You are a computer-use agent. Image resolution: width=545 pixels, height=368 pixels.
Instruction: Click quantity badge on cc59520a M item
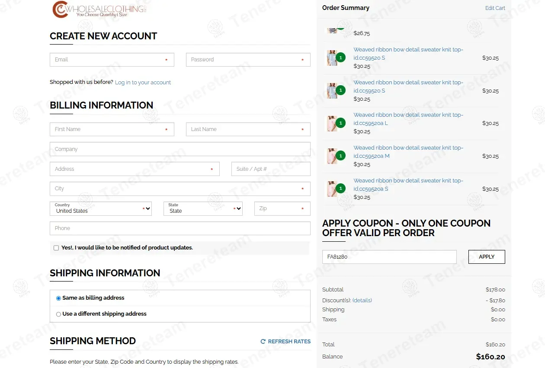point(341,156)
